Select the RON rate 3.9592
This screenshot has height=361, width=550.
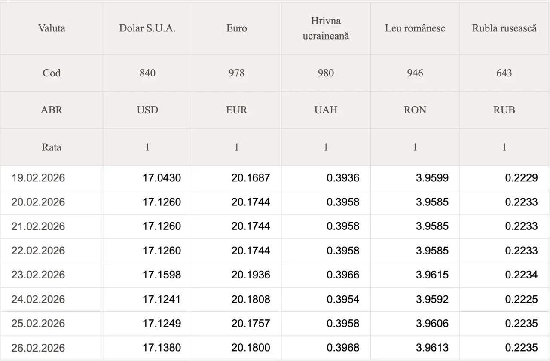tap(432, 299)
